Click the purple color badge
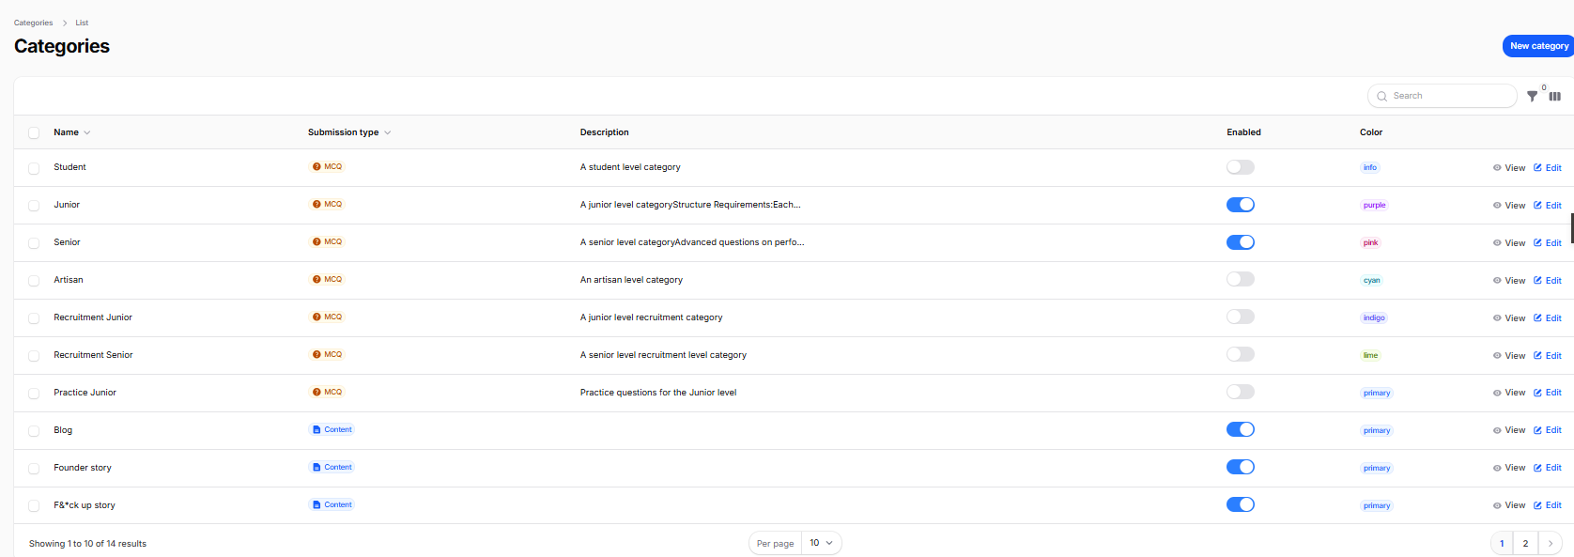 click(1374, 205)
